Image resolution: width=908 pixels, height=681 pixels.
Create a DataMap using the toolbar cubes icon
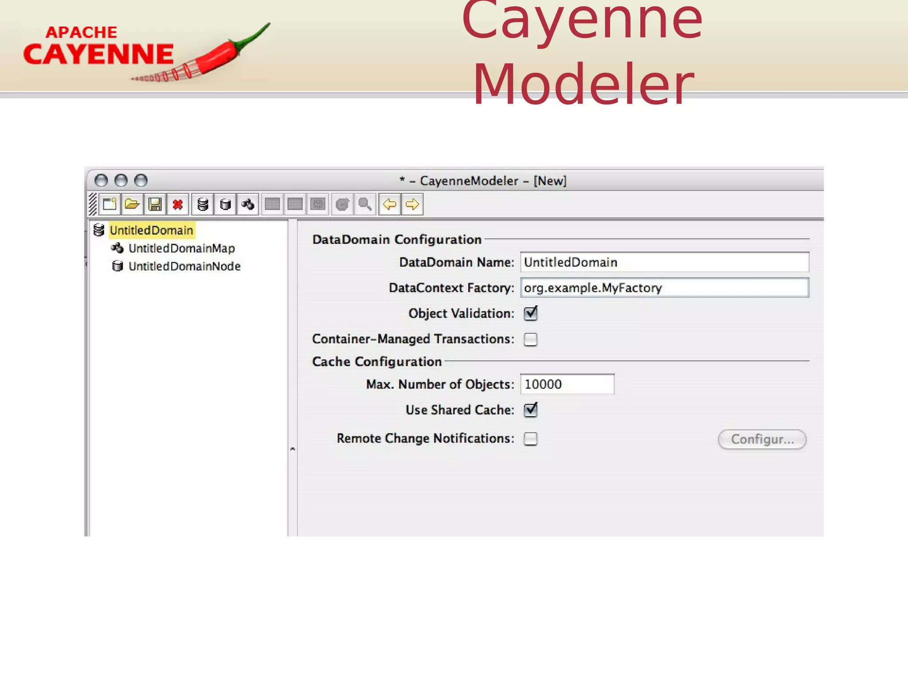(248, 204)
